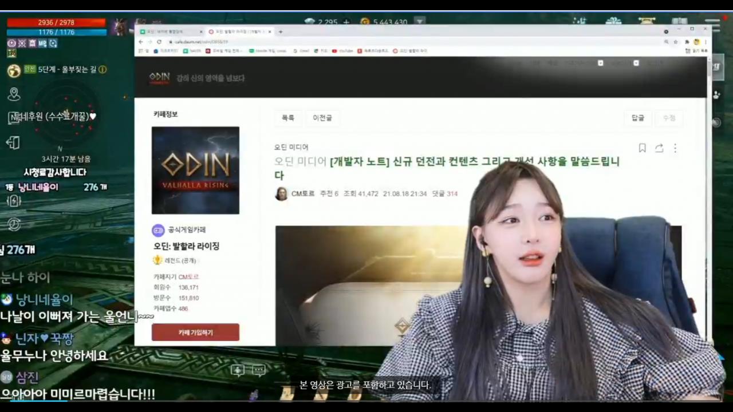Click the Chrome profile avatar icon

[697, 42]
